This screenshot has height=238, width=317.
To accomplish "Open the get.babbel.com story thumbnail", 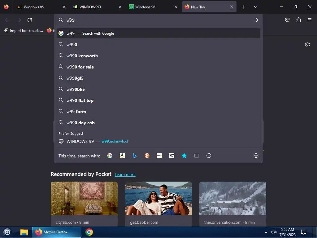I will (158, 198).
